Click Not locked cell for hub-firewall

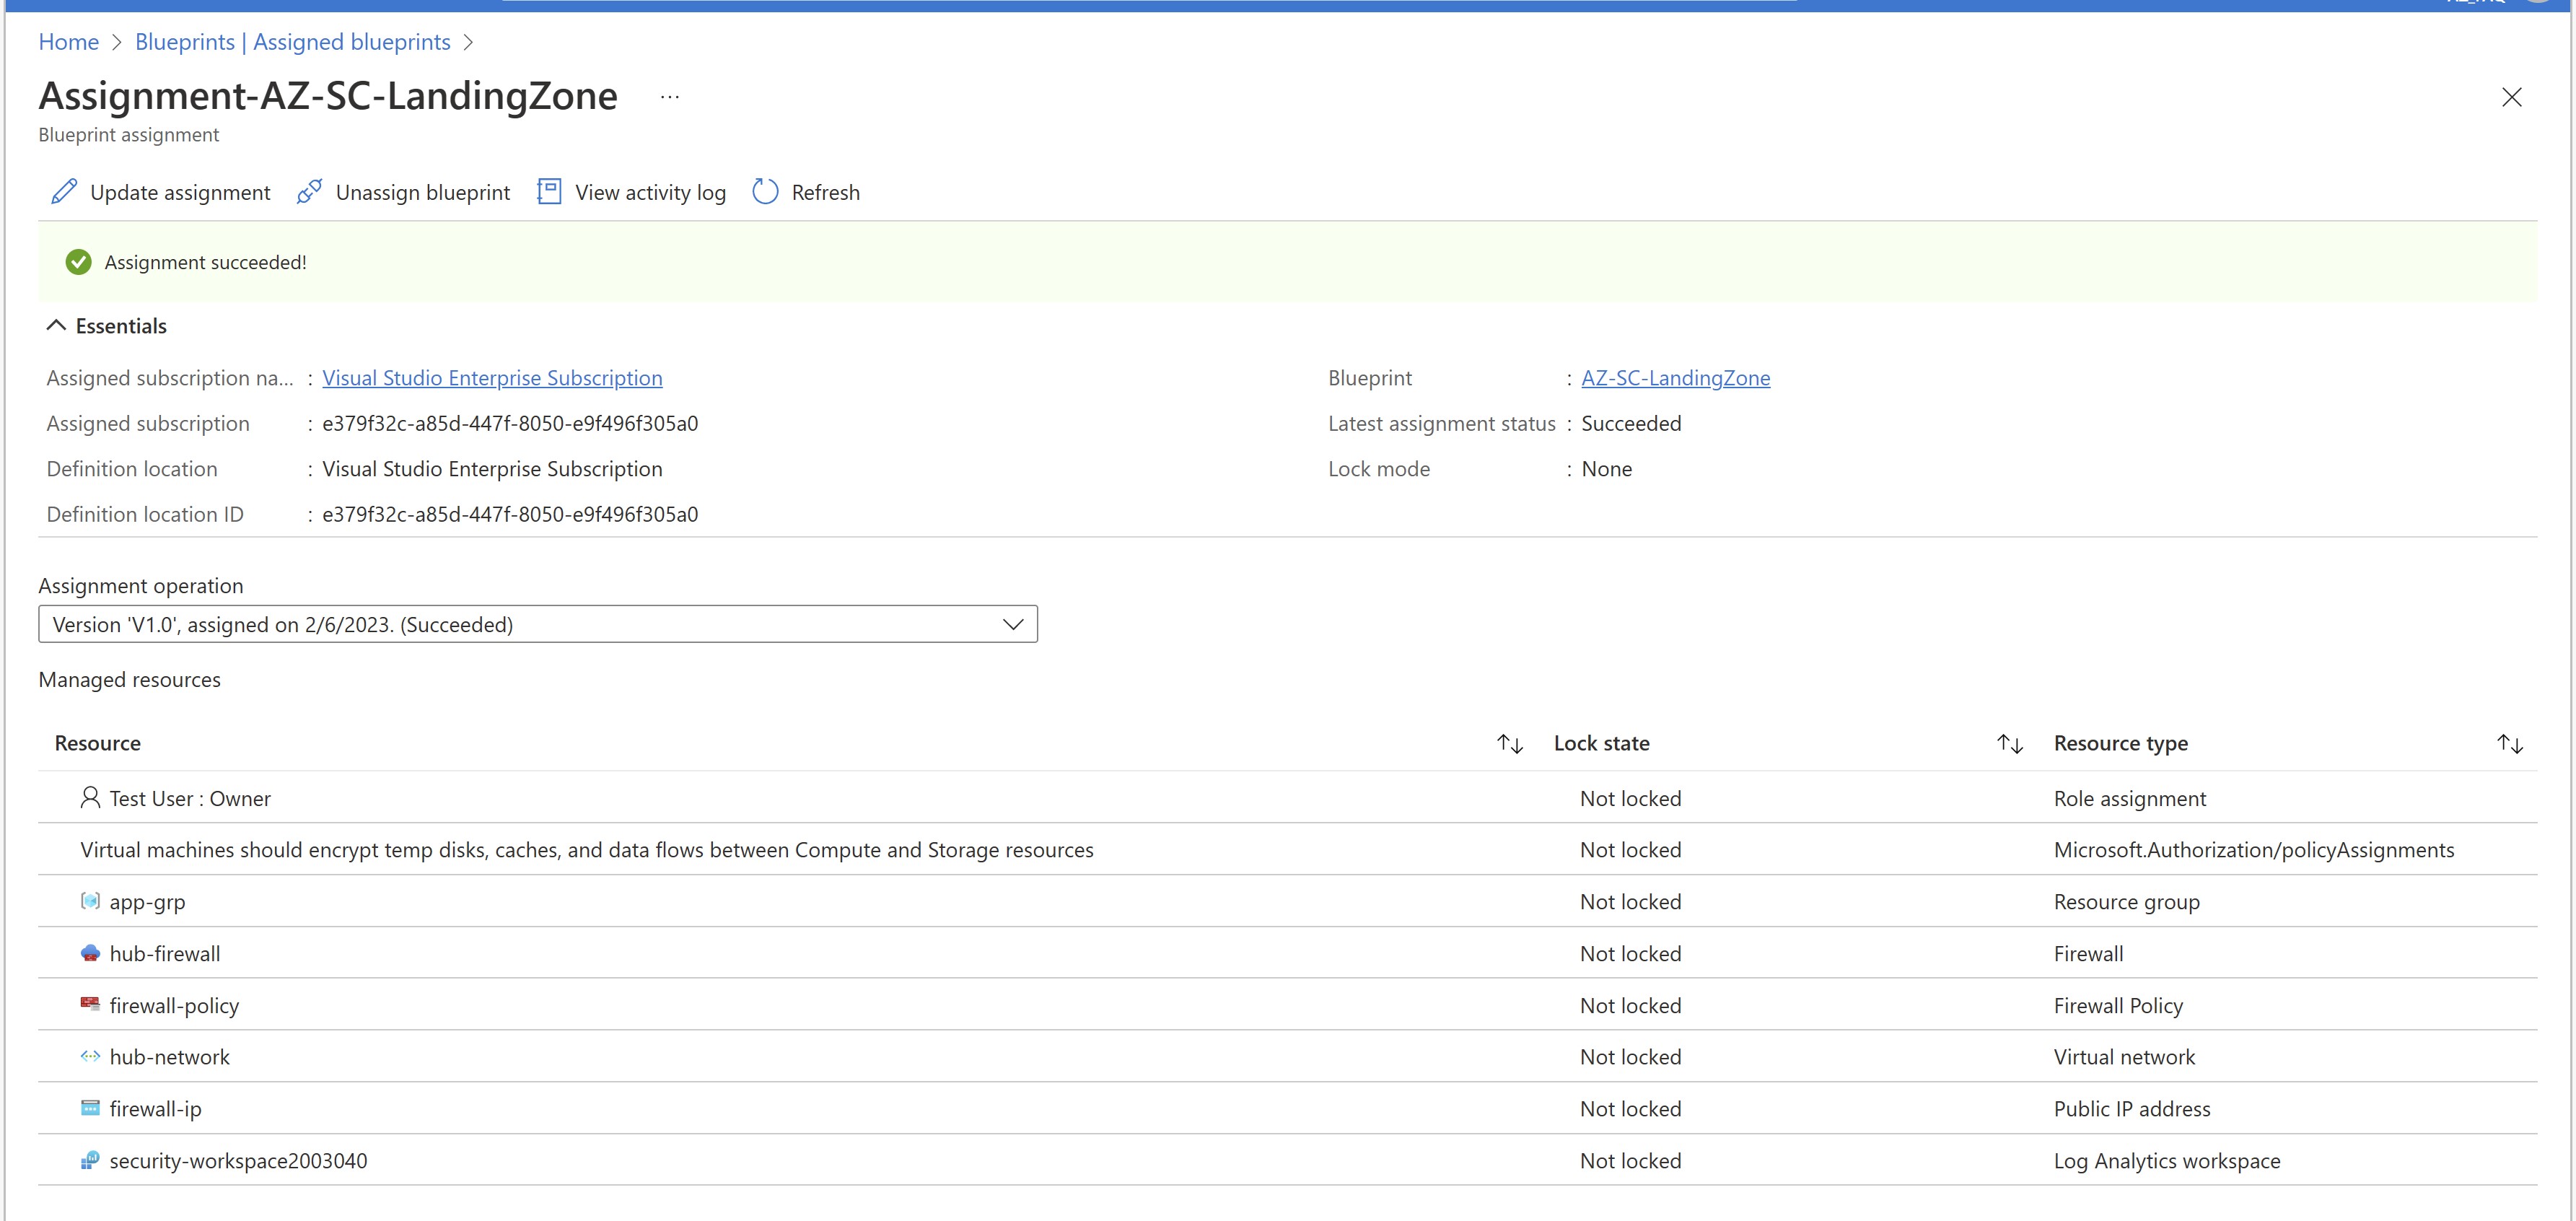pos(1630,953)
